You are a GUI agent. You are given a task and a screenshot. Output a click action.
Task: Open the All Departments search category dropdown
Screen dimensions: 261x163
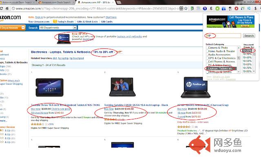(58, 28)
